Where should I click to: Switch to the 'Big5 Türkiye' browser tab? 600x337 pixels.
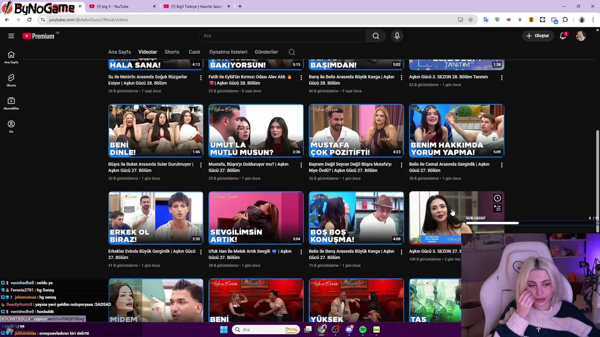coord(197,7)
